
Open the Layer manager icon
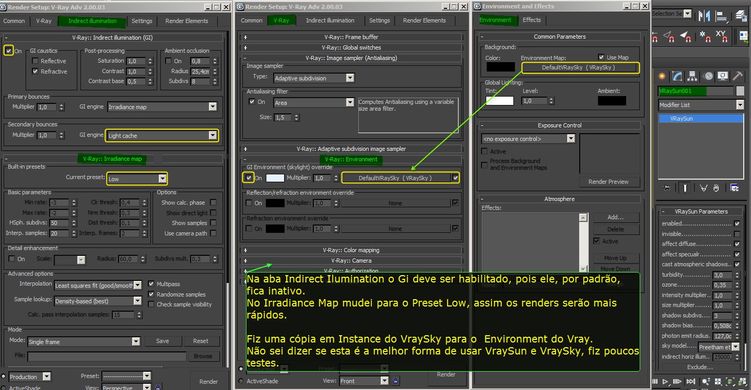tap(741, 16)
